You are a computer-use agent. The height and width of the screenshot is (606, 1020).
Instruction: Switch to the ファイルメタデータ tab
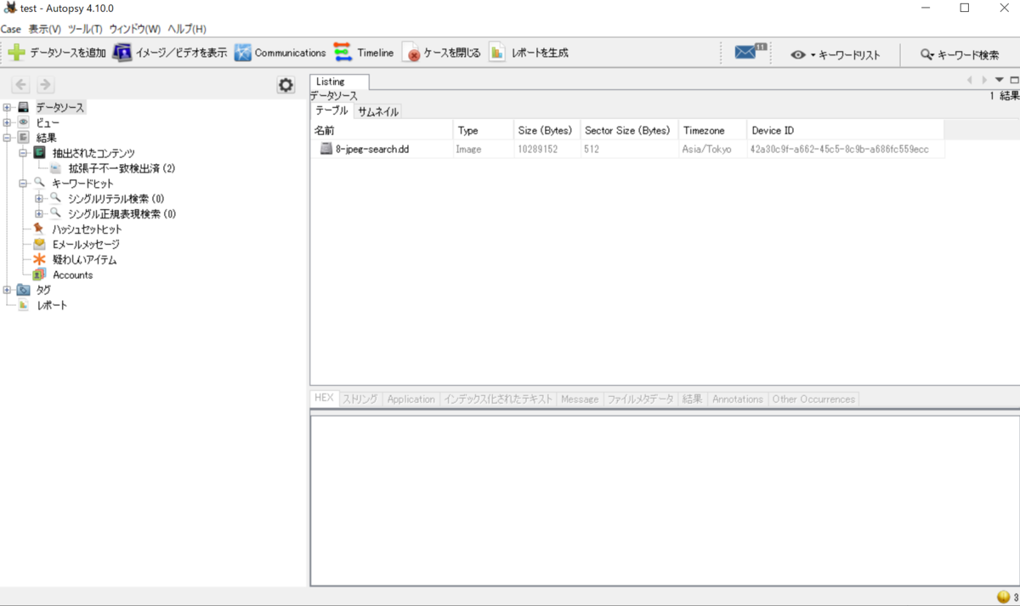tap(640, 399)
